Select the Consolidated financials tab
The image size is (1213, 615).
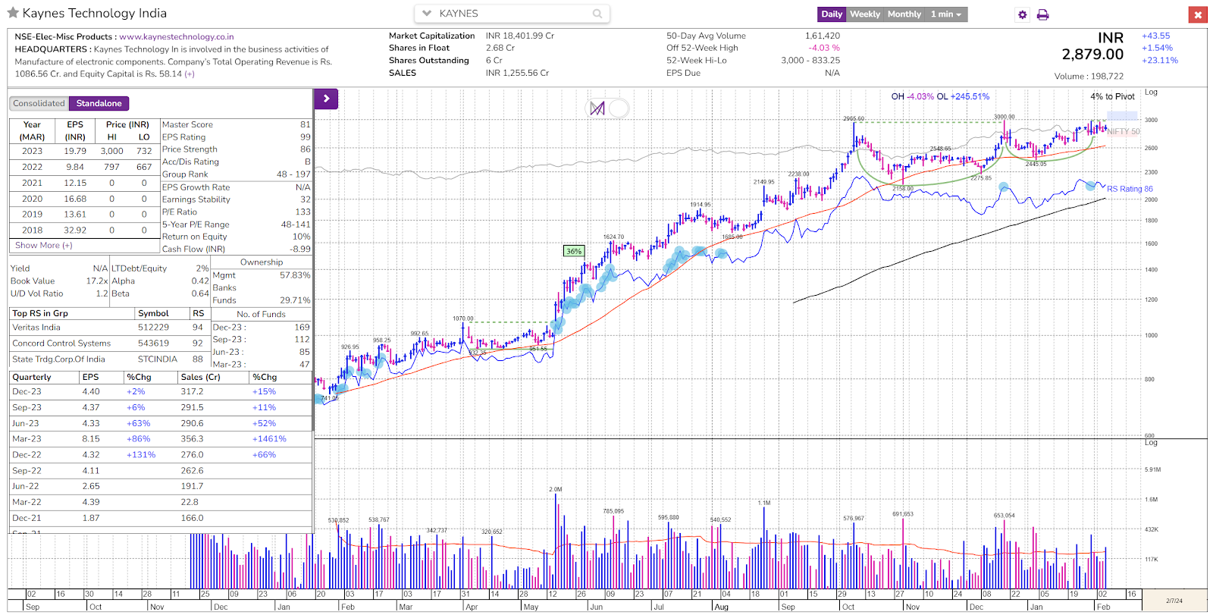(39, 103)
